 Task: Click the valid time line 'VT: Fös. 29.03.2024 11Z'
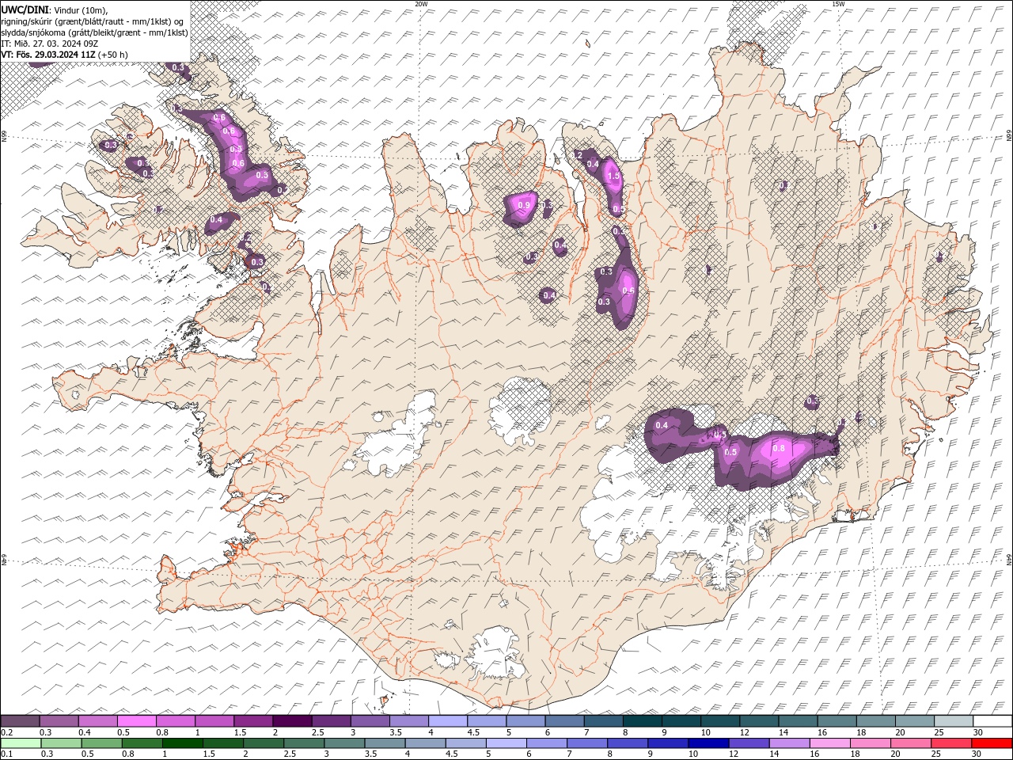click(47, 55)
